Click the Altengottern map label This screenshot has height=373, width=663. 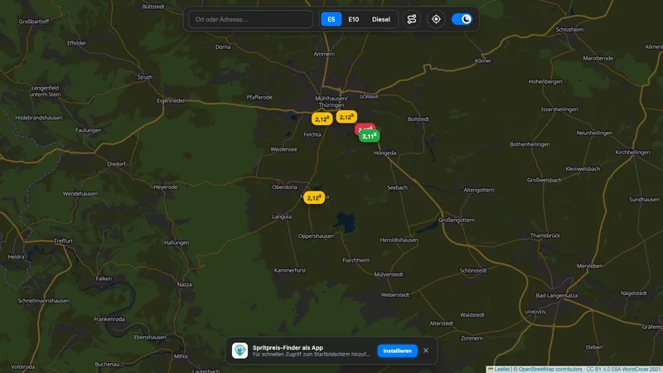click(x=479, y=190)
